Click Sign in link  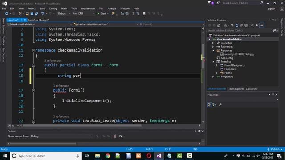(x=271, y=9)
